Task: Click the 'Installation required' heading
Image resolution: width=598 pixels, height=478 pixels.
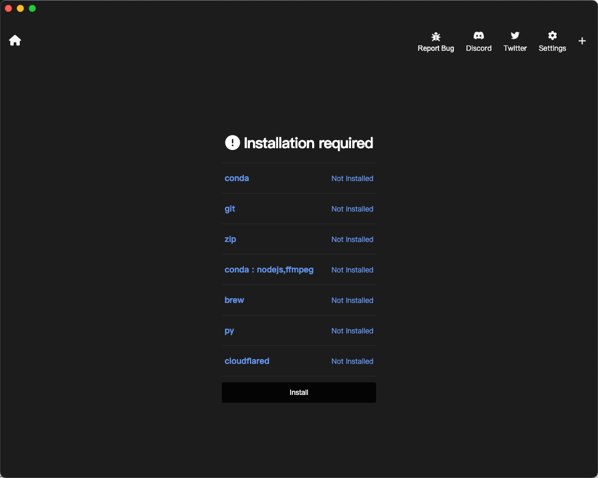Action: [308, 143]
